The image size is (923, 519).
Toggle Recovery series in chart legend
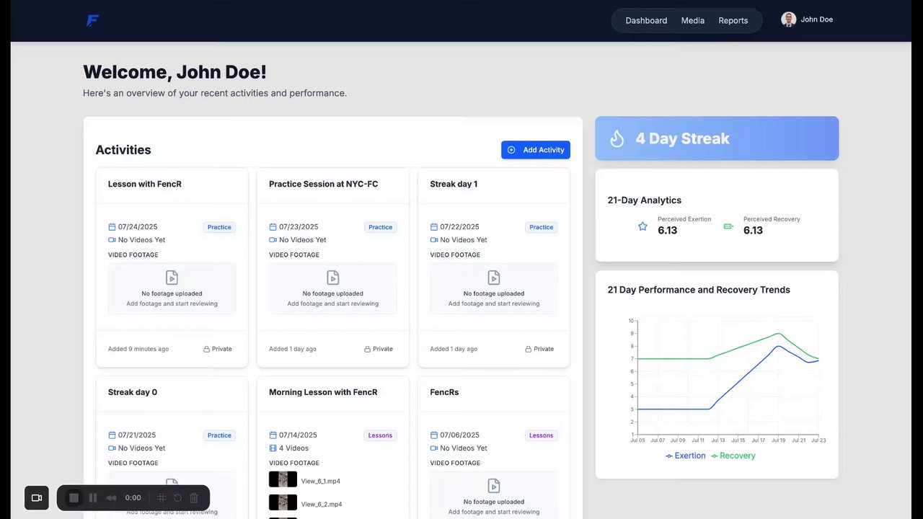click(x=733, y=456)
